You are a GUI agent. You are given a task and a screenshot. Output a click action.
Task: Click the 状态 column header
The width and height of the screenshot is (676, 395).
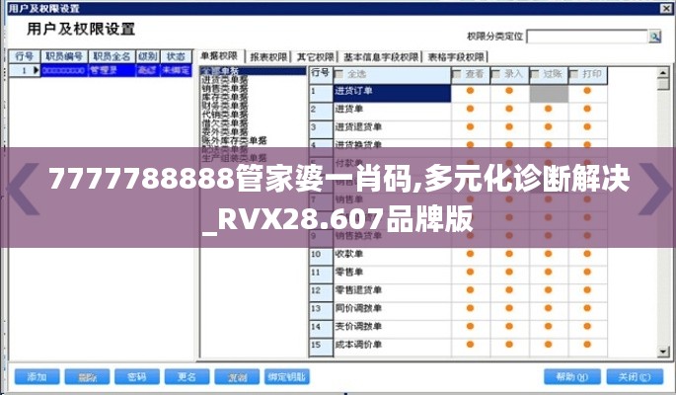click(176, 56)
